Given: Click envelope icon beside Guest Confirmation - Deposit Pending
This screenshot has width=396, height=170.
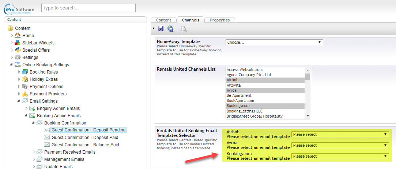Looking at the screenshot, I should [47, 130].
